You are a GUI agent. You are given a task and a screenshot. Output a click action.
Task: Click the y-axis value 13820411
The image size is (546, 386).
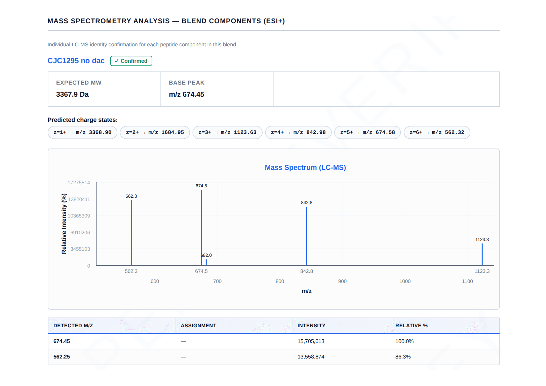pyautogui.click(x=79, y=199)
